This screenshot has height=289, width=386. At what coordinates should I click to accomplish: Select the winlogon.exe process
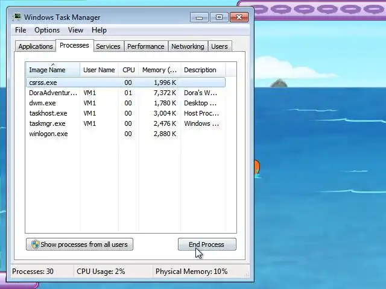(x=125, y=134)
